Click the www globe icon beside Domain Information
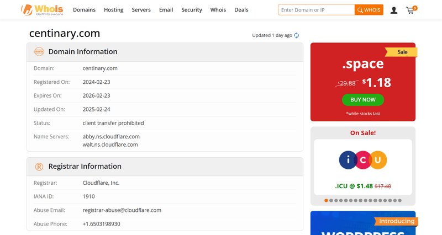This screenshot has height=235, width=442. tap(39, 51)
